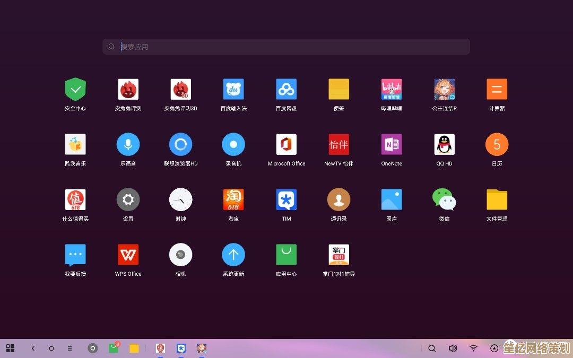573x358 pixels.
Task: Open 百度网盘 Baidu Netdisk
Action: click(x=286, y=89)
